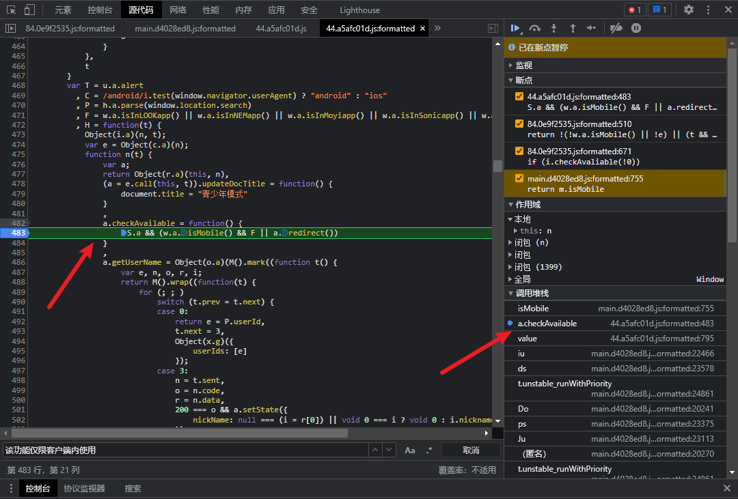Switch to the 元素 panel

63,10
